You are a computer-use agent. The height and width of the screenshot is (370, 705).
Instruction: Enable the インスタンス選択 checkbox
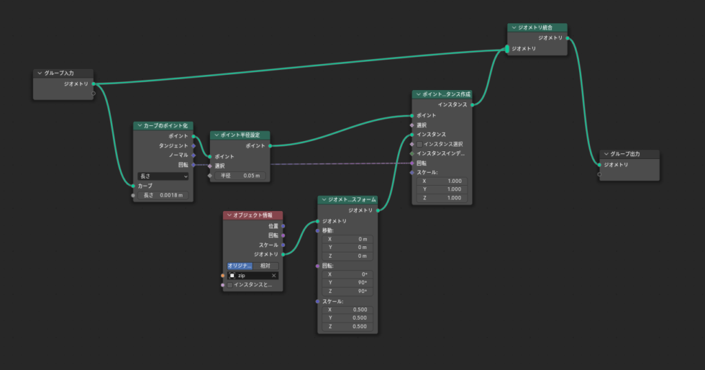[419, 144]
